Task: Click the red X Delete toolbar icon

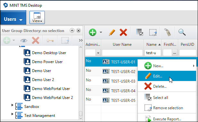Action: pyautogui.click(x=123, y=32)
